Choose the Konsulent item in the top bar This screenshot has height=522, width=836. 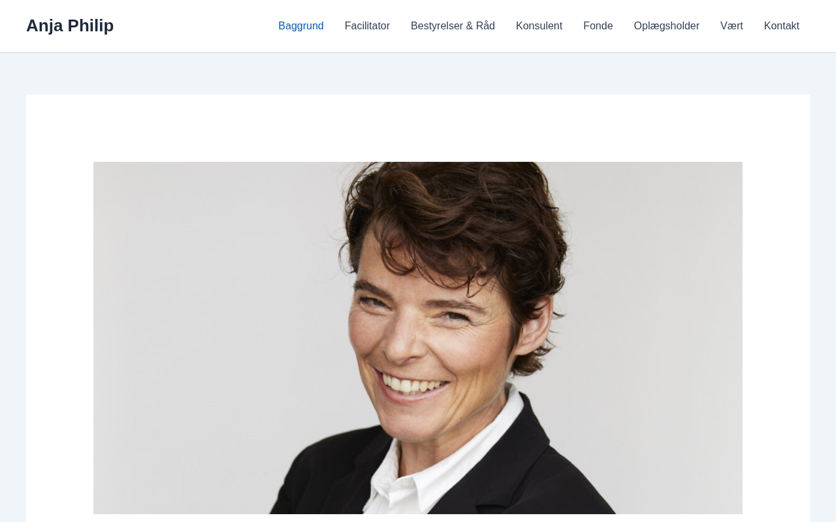[x=539, y=26]
